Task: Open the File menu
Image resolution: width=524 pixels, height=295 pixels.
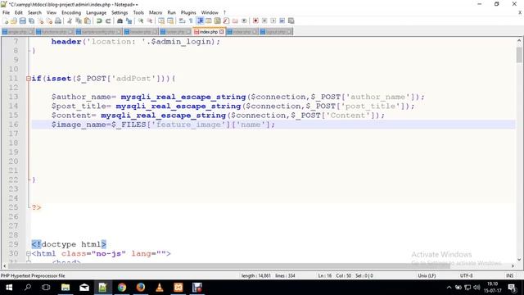Action: tap(6, 12)
